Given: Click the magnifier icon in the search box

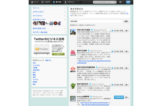Looking at the screenshot, I should (x=115, y=2).
